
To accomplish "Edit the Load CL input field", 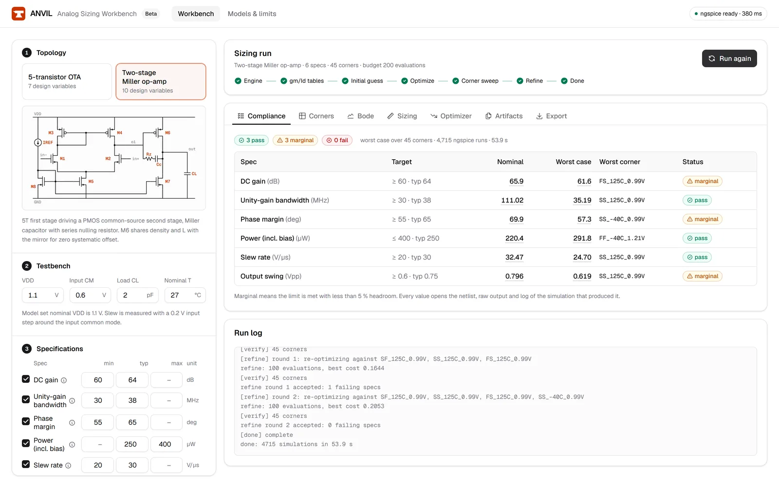I will [138, 295].
